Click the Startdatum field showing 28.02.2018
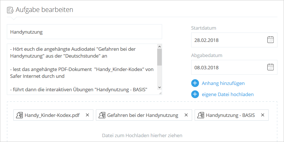284x142 pixels. click(234, 40)
